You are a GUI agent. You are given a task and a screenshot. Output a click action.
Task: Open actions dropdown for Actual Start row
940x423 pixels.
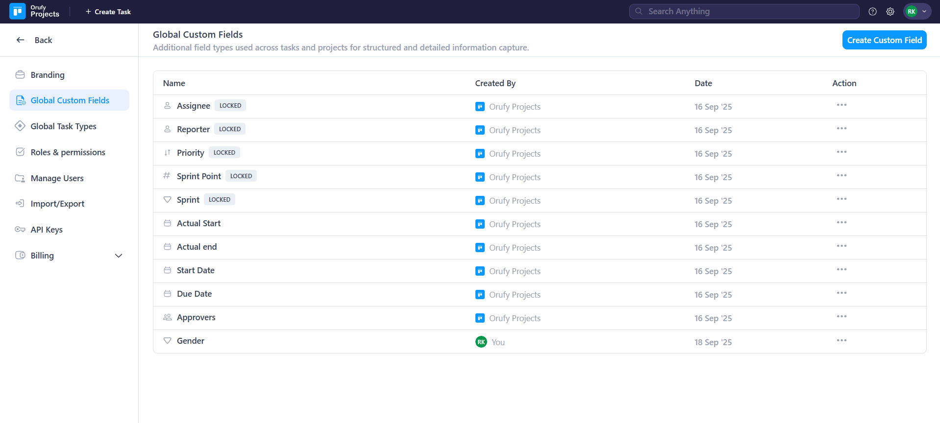841,223
